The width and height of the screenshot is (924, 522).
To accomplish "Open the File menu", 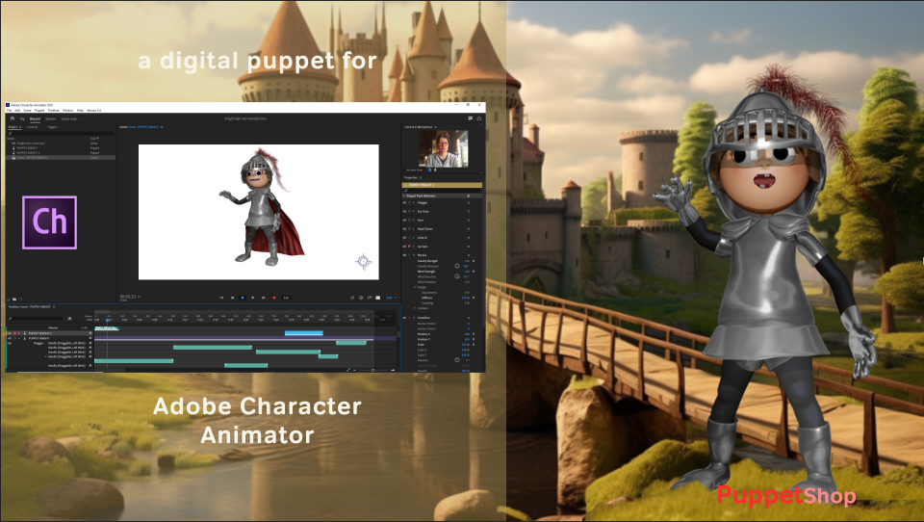I will pos(9,111).
